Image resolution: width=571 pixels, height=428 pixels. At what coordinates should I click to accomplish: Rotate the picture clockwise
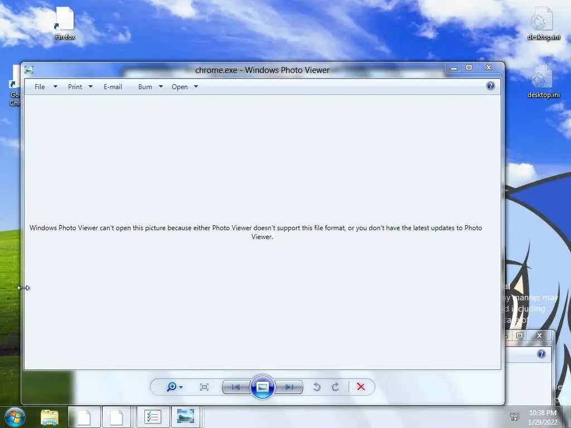[335, 387]
